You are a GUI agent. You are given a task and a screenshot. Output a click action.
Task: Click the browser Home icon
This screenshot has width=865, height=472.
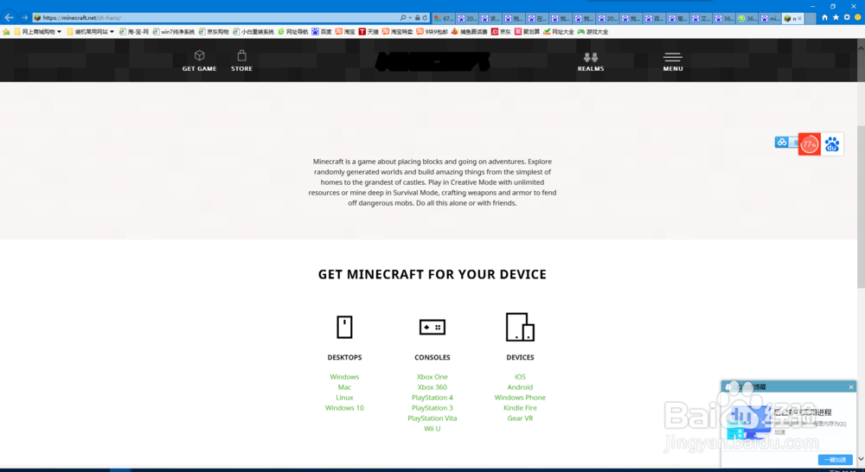824,17
